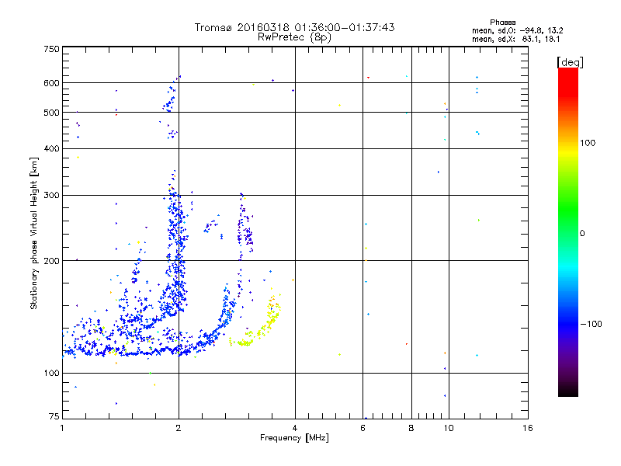Select the 'mean, sd,X: 83.1, 18.1' text
The width and height of the screenshot is (621, 466).
515,39
